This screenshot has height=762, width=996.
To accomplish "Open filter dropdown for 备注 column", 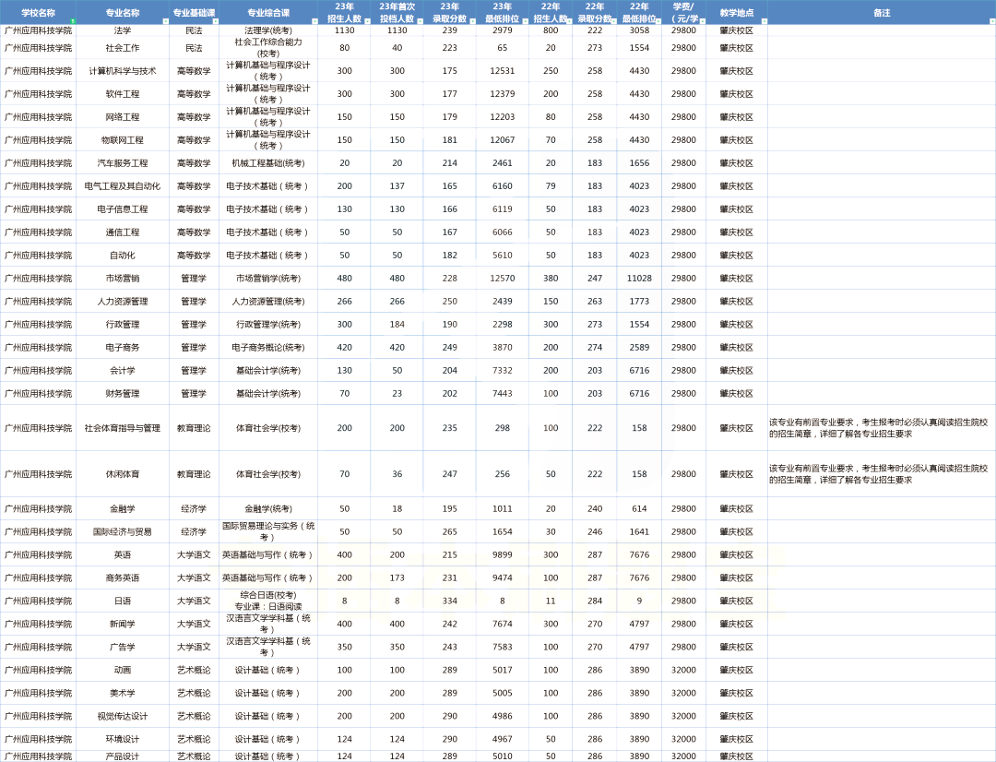I will (991, 21).
